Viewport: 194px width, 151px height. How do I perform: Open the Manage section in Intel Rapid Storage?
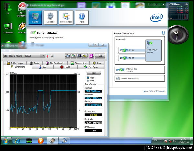pyautogui.click(x=50, y=18)
